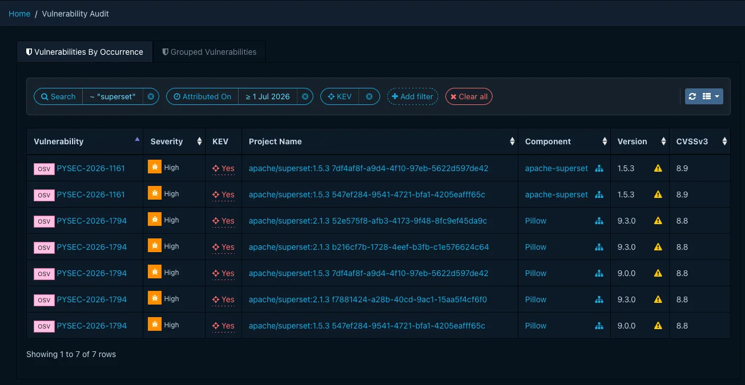Click KEV Yes indicator in b216cf7b row

[223, 247]
